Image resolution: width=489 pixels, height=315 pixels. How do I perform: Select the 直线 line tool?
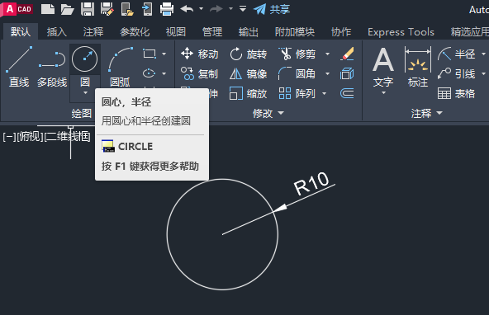pos(19,67)
